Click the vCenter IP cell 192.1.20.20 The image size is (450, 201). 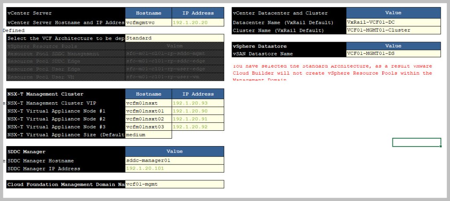[198, 22]
